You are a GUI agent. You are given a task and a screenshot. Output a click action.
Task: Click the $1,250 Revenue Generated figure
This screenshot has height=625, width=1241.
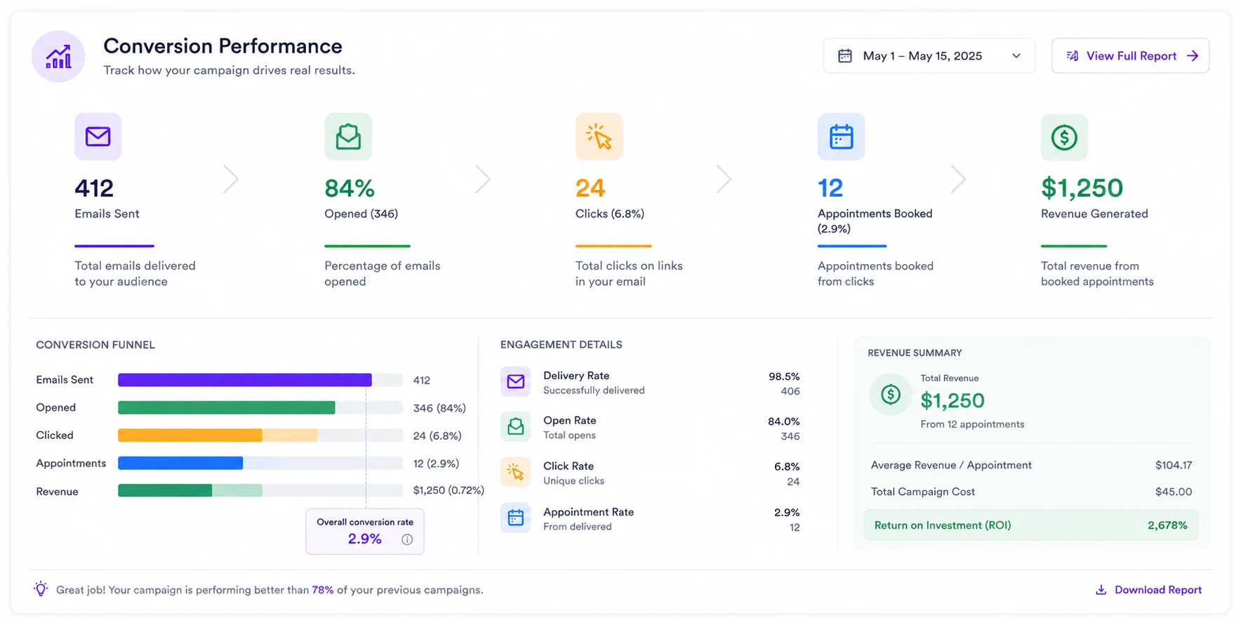[1082, 188]
